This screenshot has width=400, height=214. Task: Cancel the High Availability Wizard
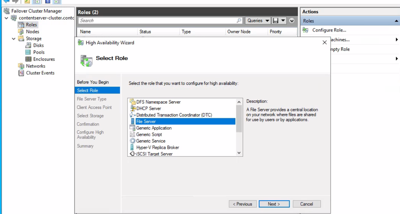point(307,204)
